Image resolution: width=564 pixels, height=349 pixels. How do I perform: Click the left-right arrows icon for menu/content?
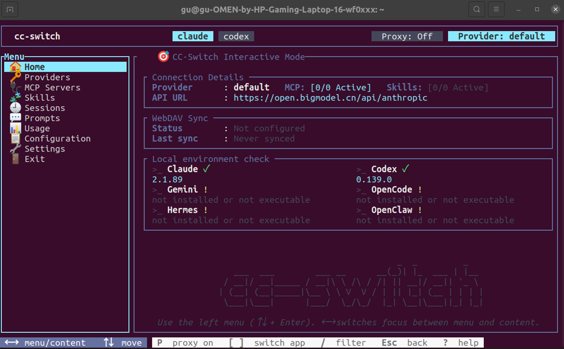[12, 343]
